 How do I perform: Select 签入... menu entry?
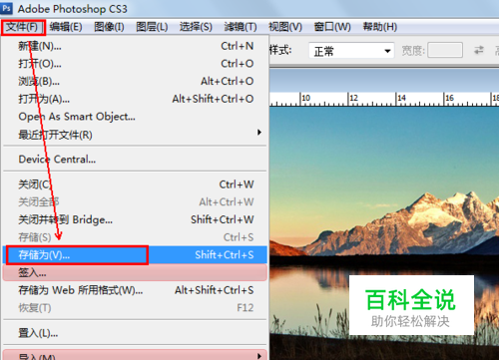pyautogui.click(x=135, y=273)
